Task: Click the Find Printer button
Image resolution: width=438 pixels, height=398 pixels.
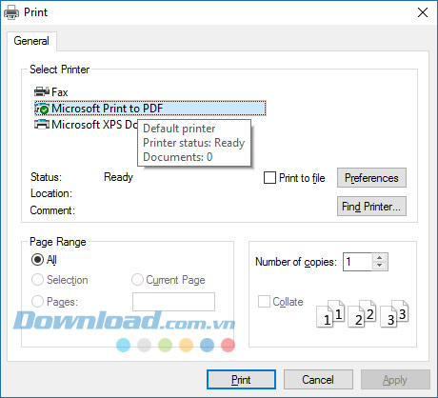Action: click(x=371, y=207)
